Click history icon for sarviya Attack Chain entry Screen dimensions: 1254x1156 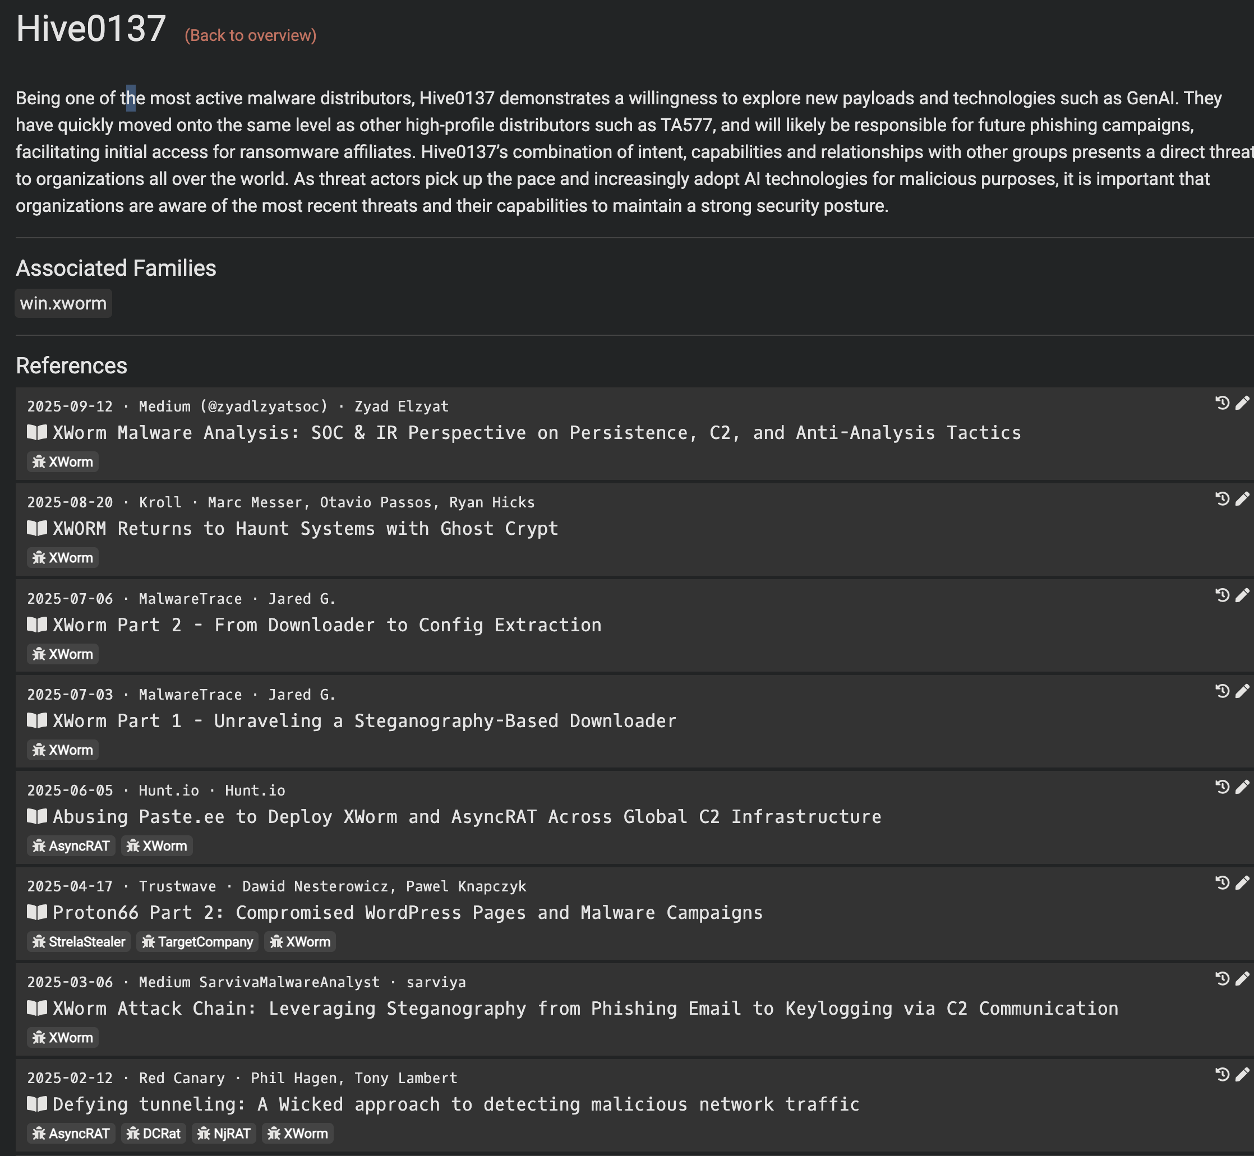tap(1222, 978)
